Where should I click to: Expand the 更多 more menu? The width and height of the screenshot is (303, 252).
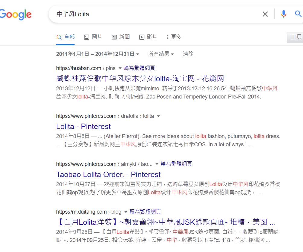(174, 37)
